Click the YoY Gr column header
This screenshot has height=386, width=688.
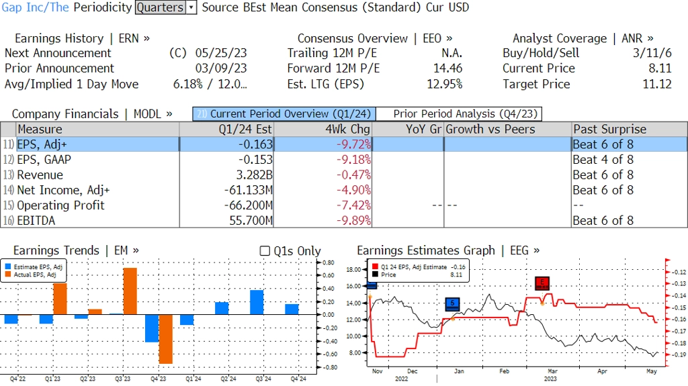(408, 130)
